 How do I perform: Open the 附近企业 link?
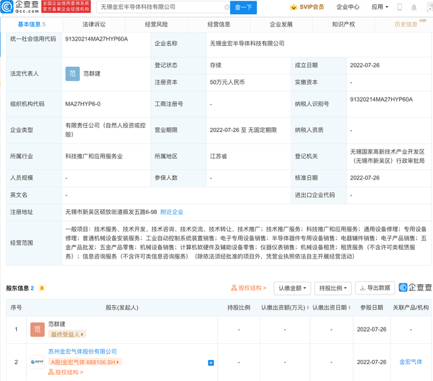[x=171, y=212]
